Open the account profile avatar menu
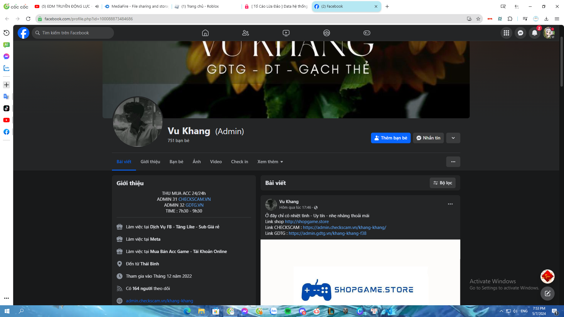The height and width of the screenshot is (317, 564). coord(549,33)
